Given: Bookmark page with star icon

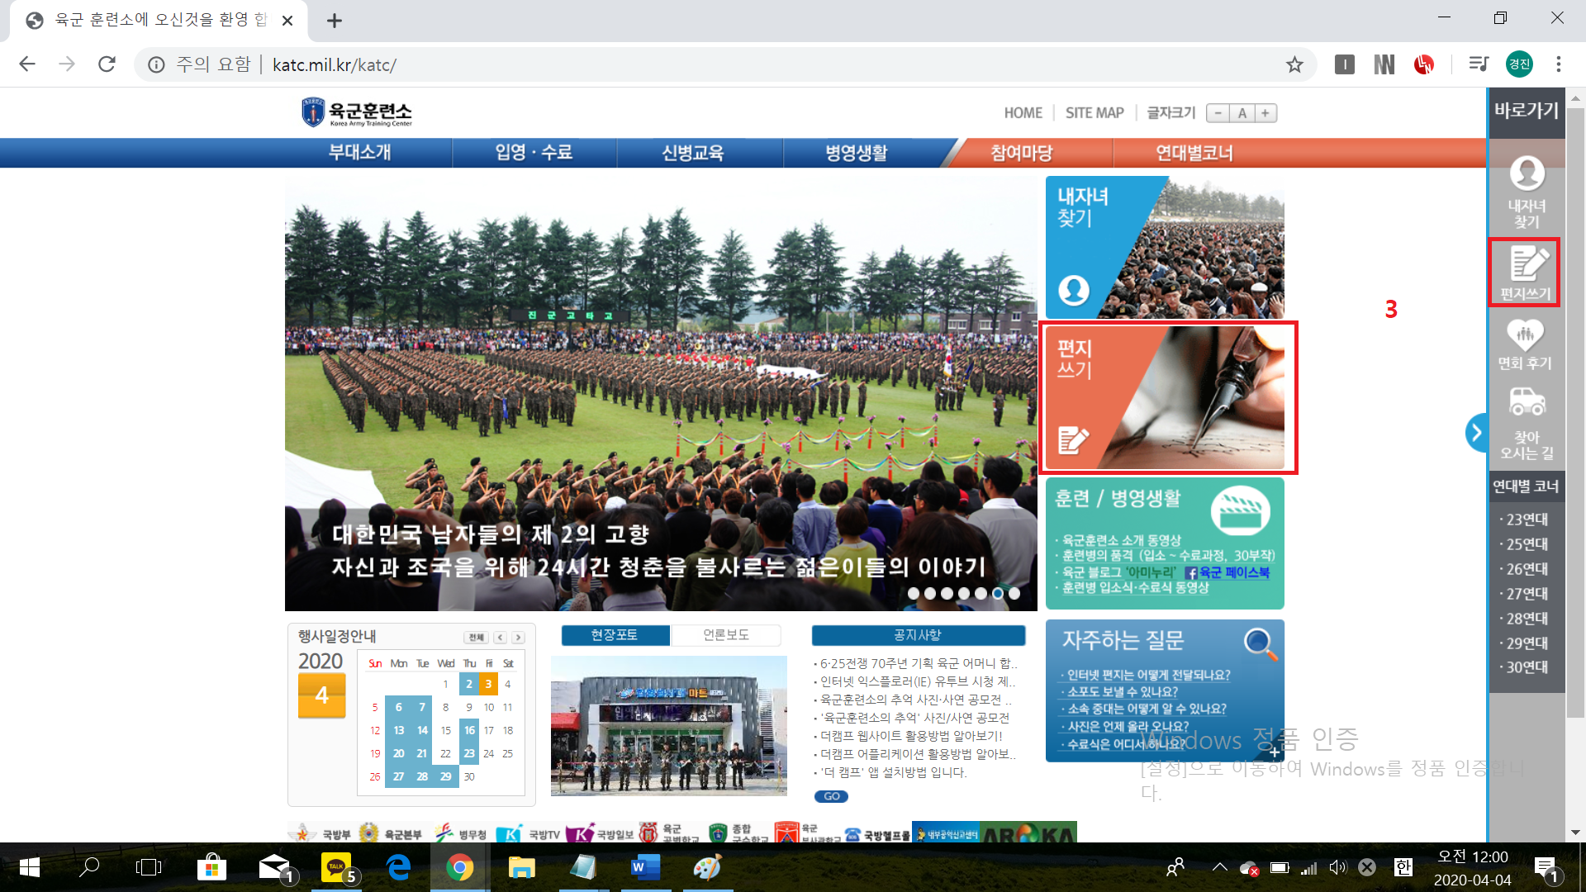Looking at the screenshot, I should click(1294, 64).
